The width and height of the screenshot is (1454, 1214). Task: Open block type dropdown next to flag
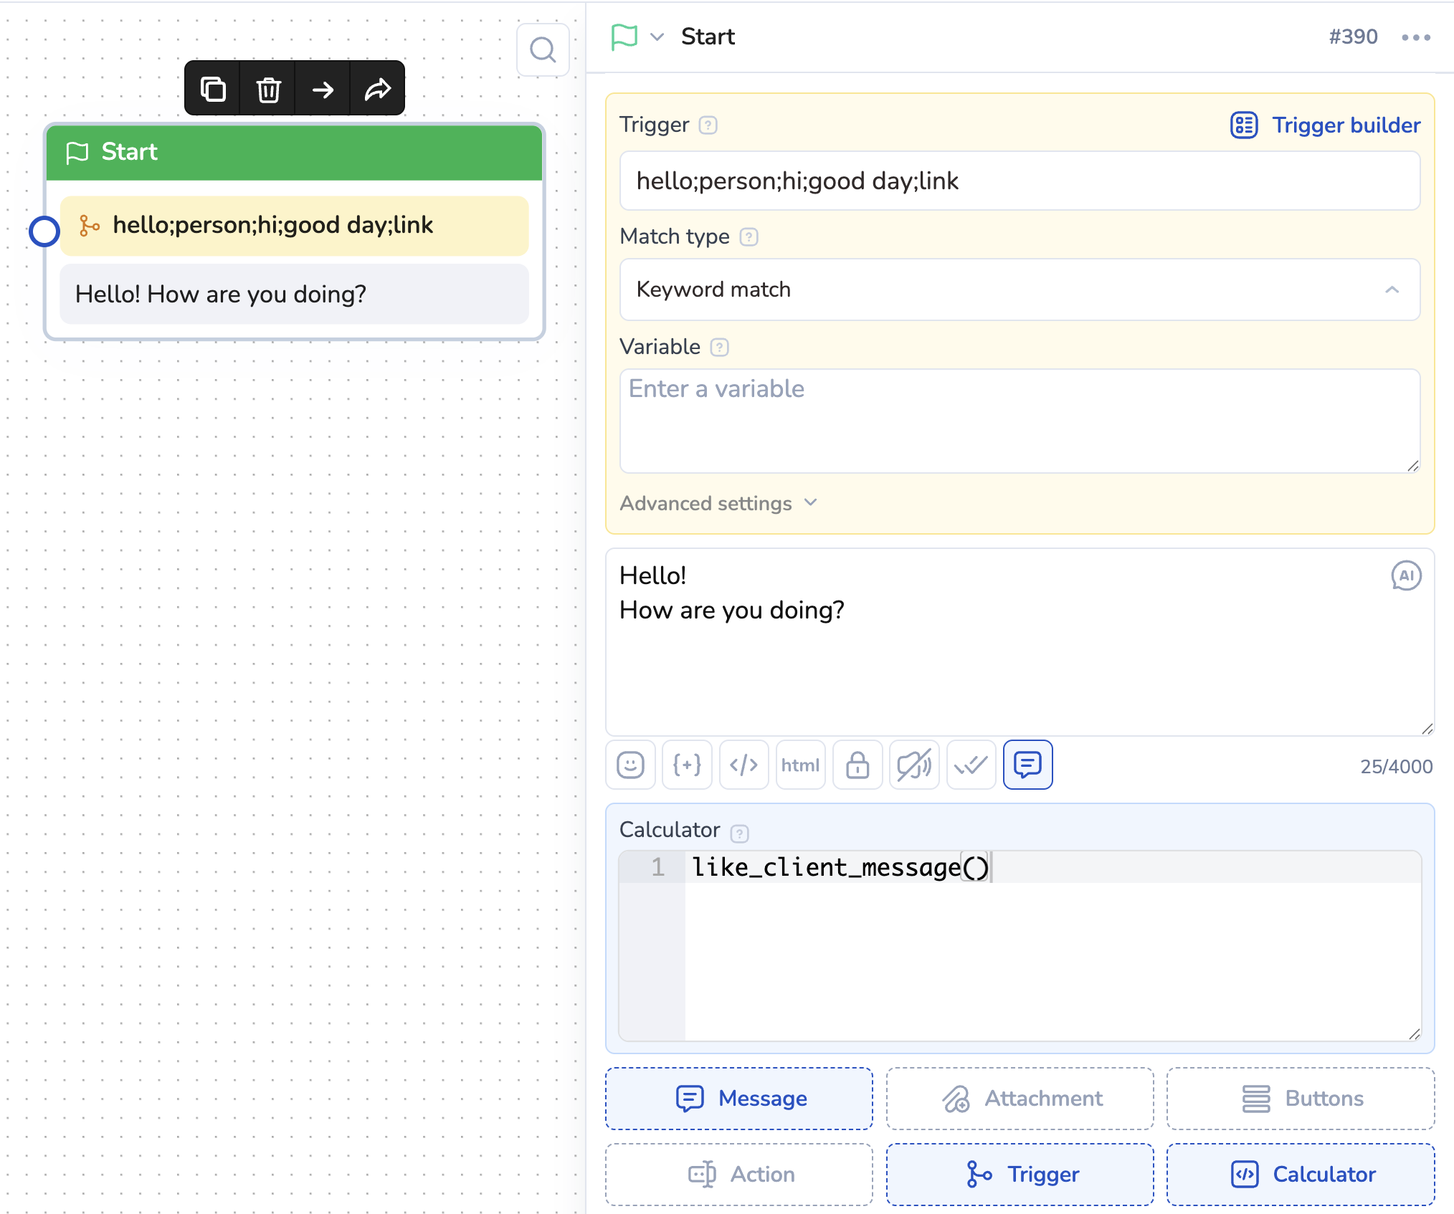pos(657,37)
